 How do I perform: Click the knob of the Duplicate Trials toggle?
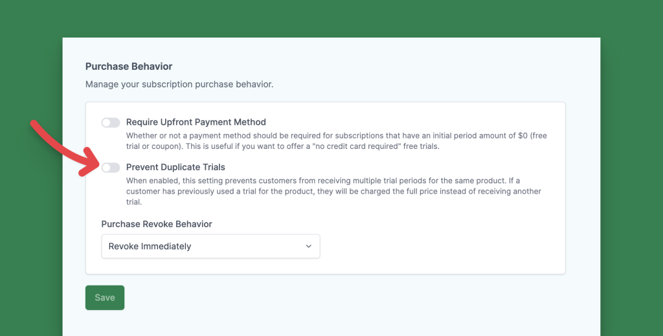[x=106, y=168]
